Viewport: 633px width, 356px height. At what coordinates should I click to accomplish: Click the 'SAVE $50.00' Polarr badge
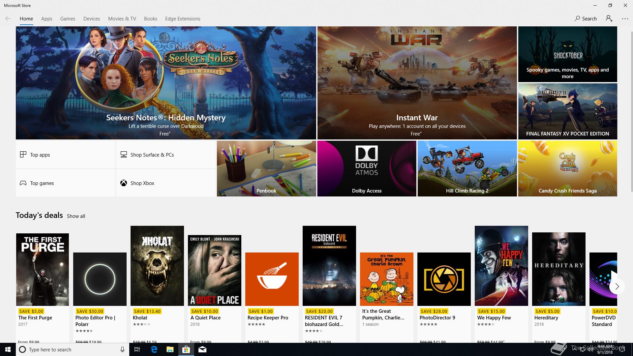coord(90,311)
